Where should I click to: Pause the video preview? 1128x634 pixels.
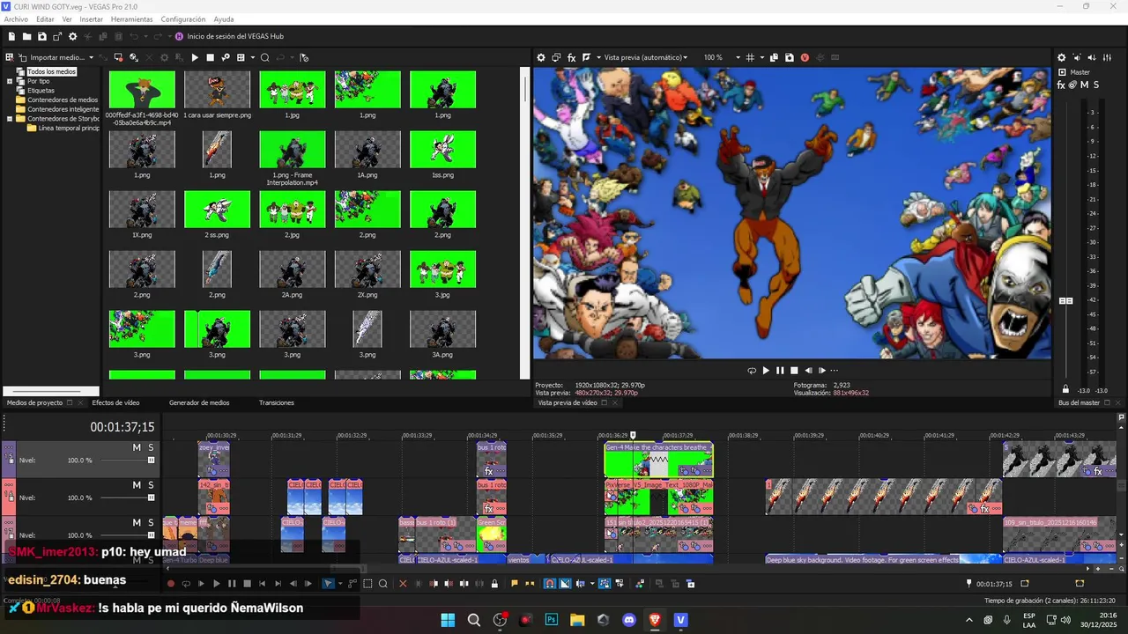[780, 371]
